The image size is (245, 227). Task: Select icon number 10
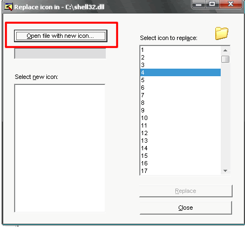pos(180,118)
